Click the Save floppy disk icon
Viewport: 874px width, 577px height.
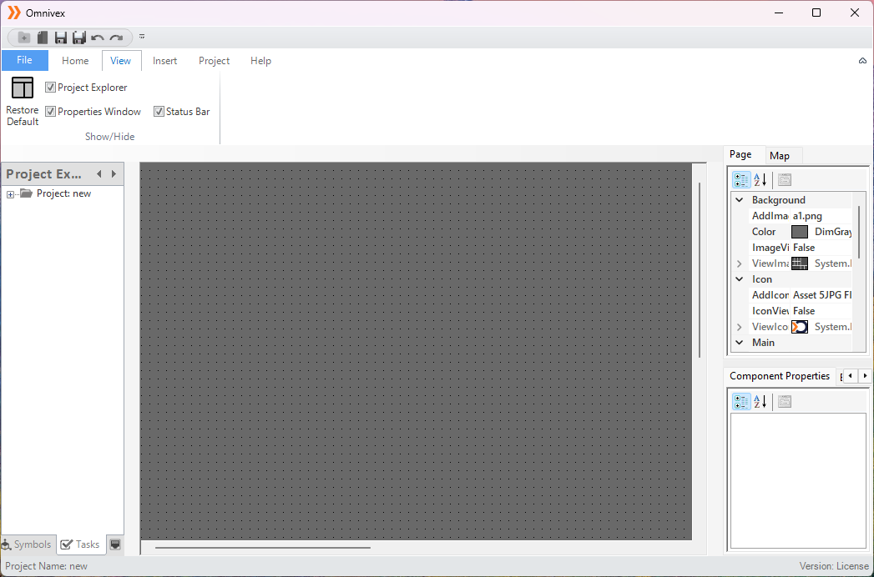[x=61, y=38]
